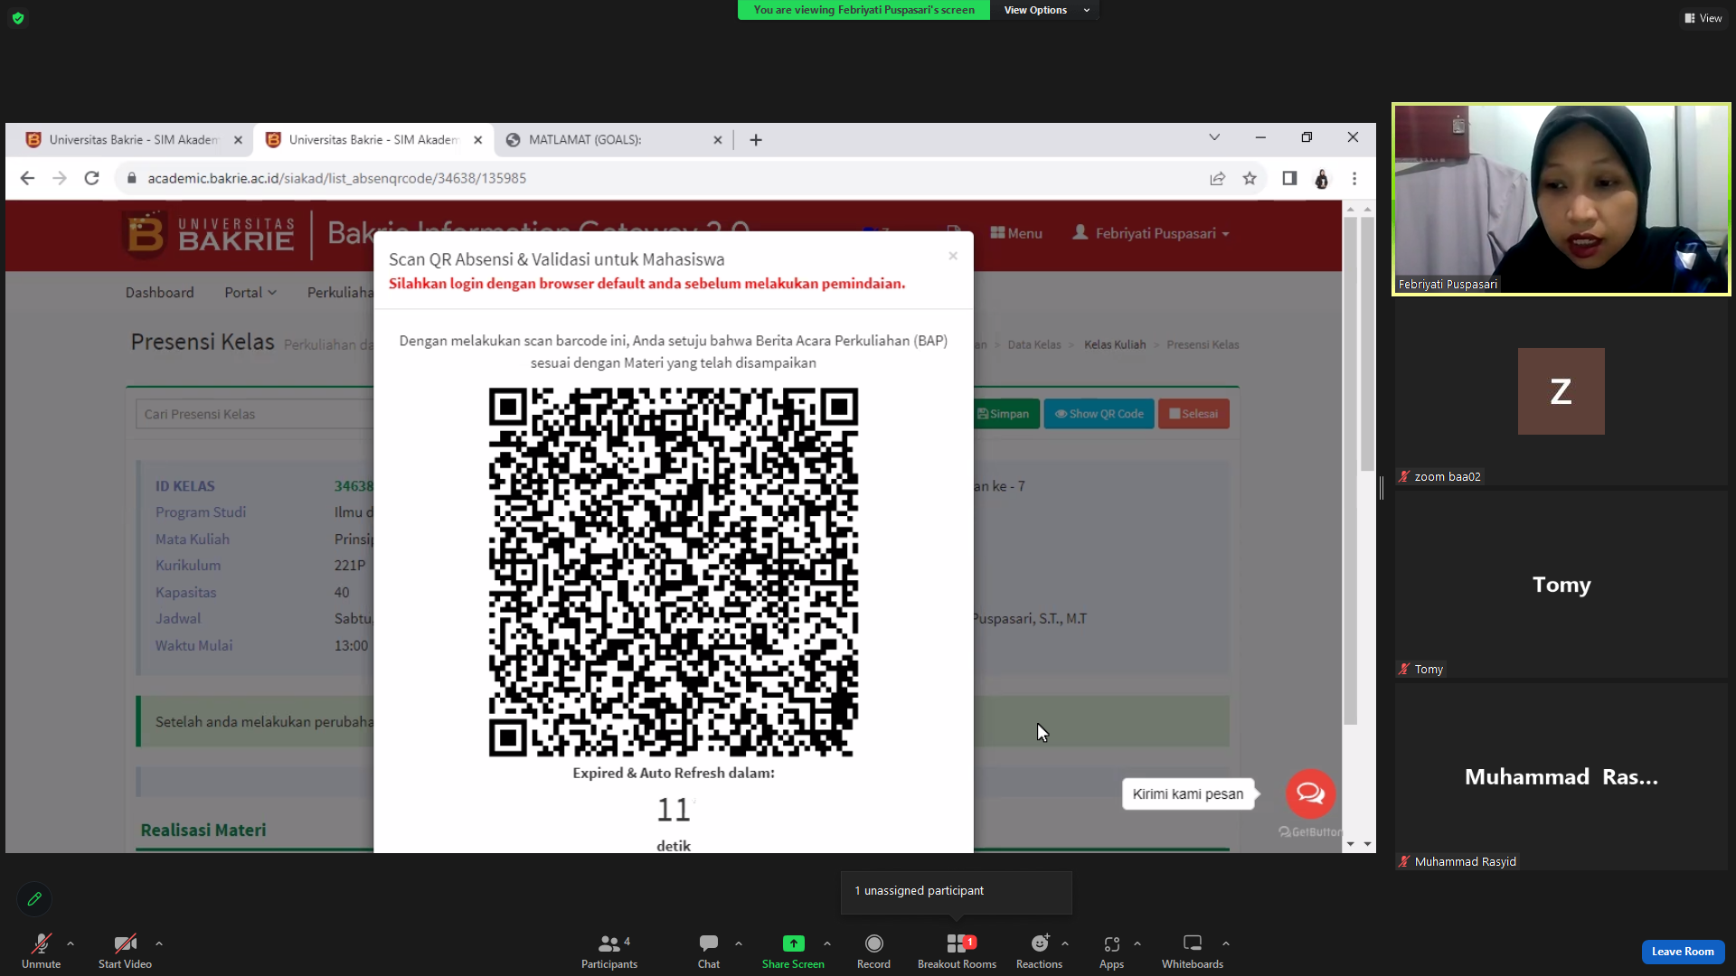Open the red chat bubble widget
This screenshot has height=976, width=1736.
coord(1310,793)
